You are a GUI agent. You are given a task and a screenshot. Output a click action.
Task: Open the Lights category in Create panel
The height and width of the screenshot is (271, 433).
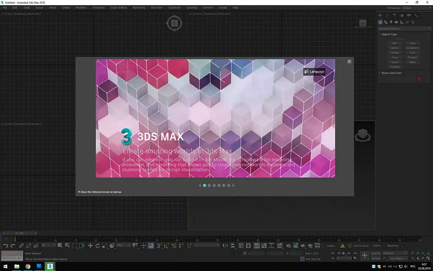pyautogui.click(x=391, y=22)
